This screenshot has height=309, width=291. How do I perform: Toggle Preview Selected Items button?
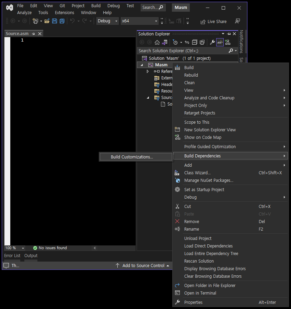point(220,42)
